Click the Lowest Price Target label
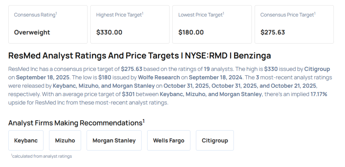This screenshot has width=345, height=167. click(x=201, y=15)
